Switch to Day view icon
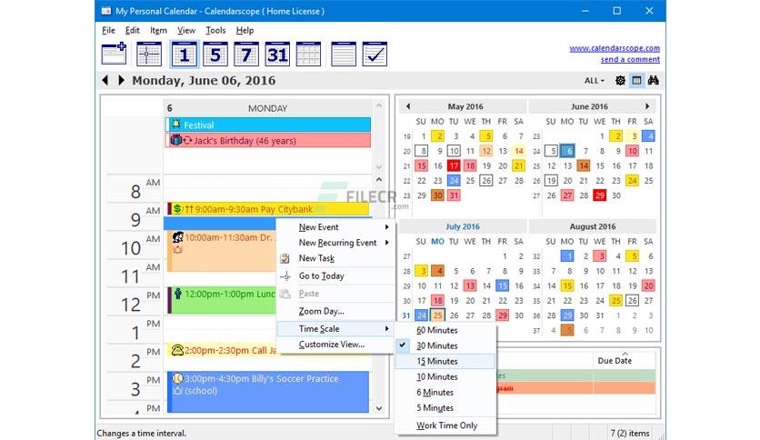 tap(185, 55)
